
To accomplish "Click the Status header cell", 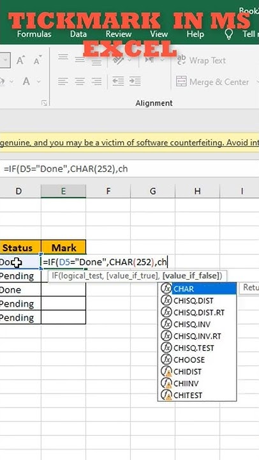I will (x=20, y=247).
